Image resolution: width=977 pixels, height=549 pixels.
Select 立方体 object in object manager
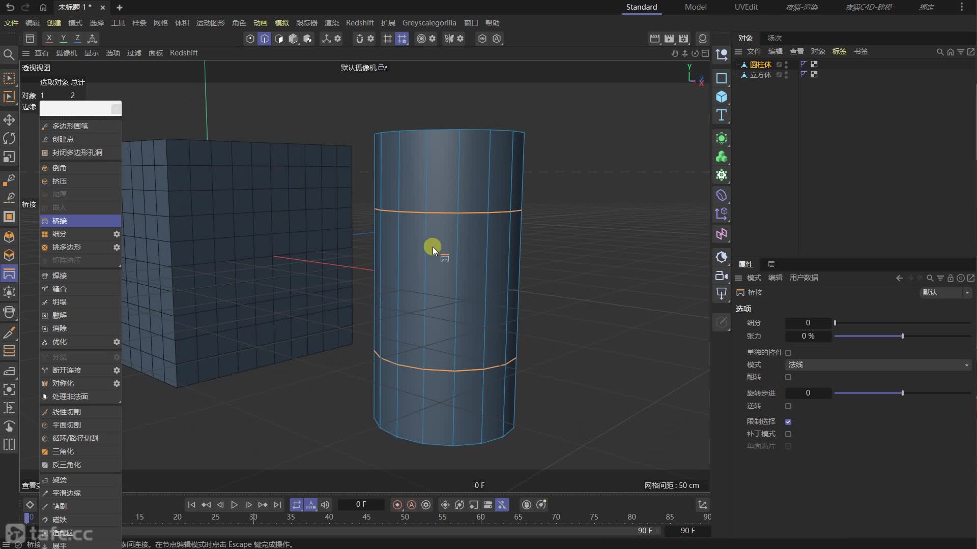(x=760, y=75)
